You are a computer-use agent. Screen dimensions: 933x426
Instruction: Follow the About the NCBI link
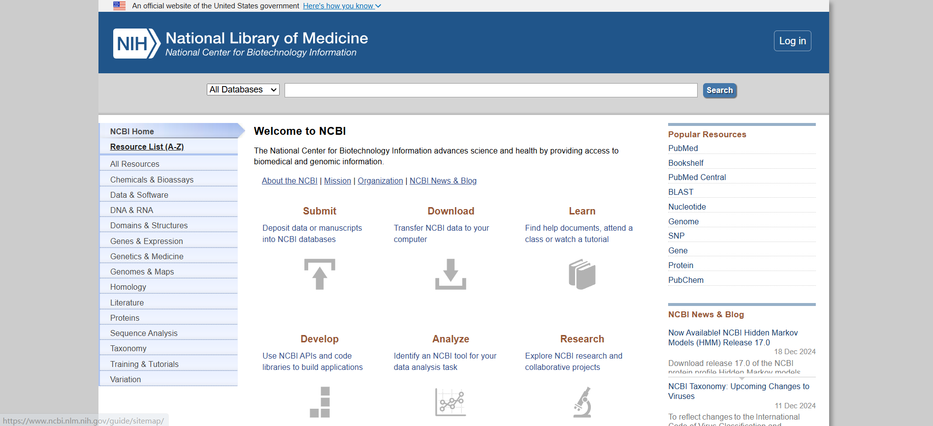coord(290,181)
